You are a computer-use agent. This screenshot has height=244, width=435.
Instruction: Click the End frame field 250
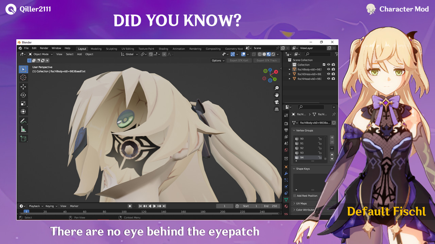click(x=271, y=206)
